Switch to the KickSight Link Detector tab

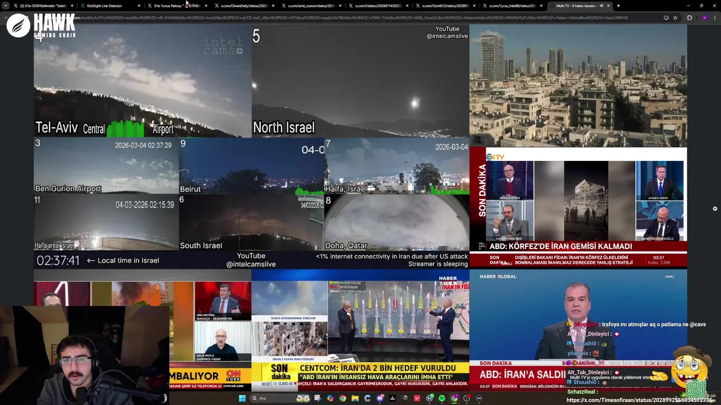[x=110, y=6]
